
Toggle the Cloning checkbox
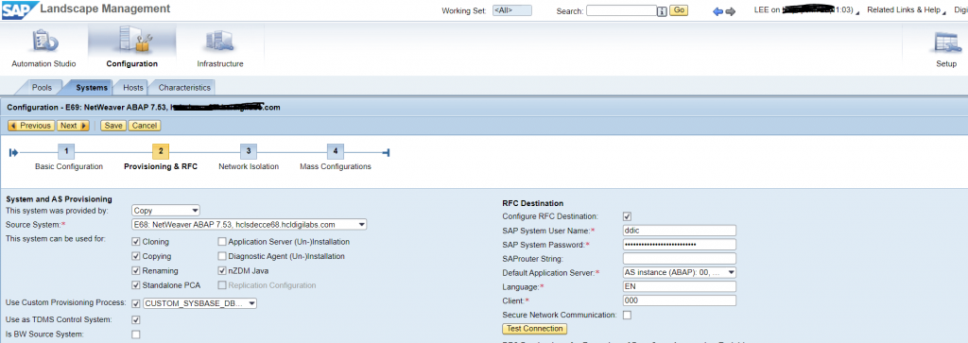click(x=136, y=242)
